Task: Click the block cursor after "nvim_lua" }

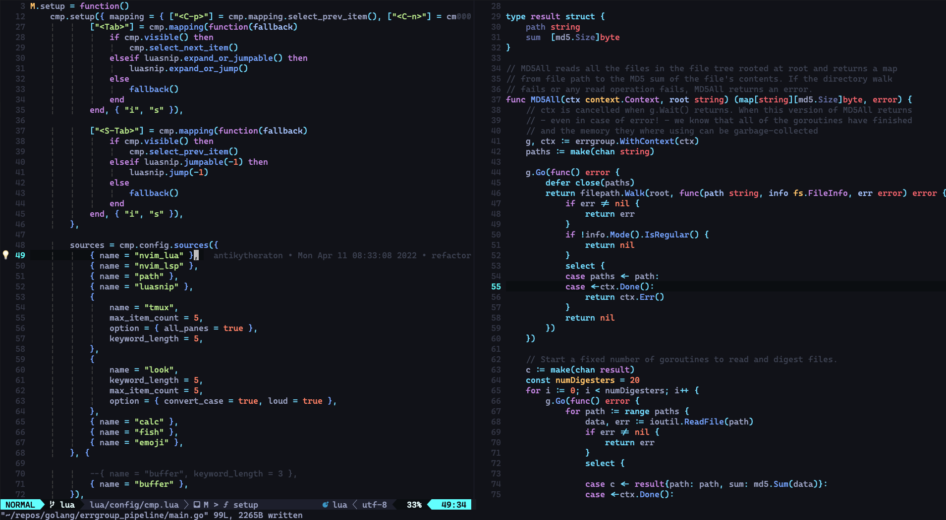Action: coord(196,255)
